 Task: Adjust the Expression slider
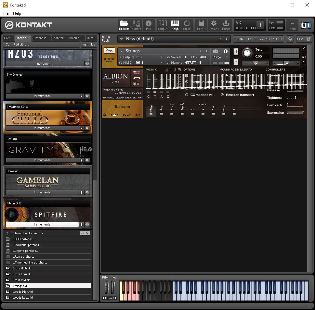(295, 113)
